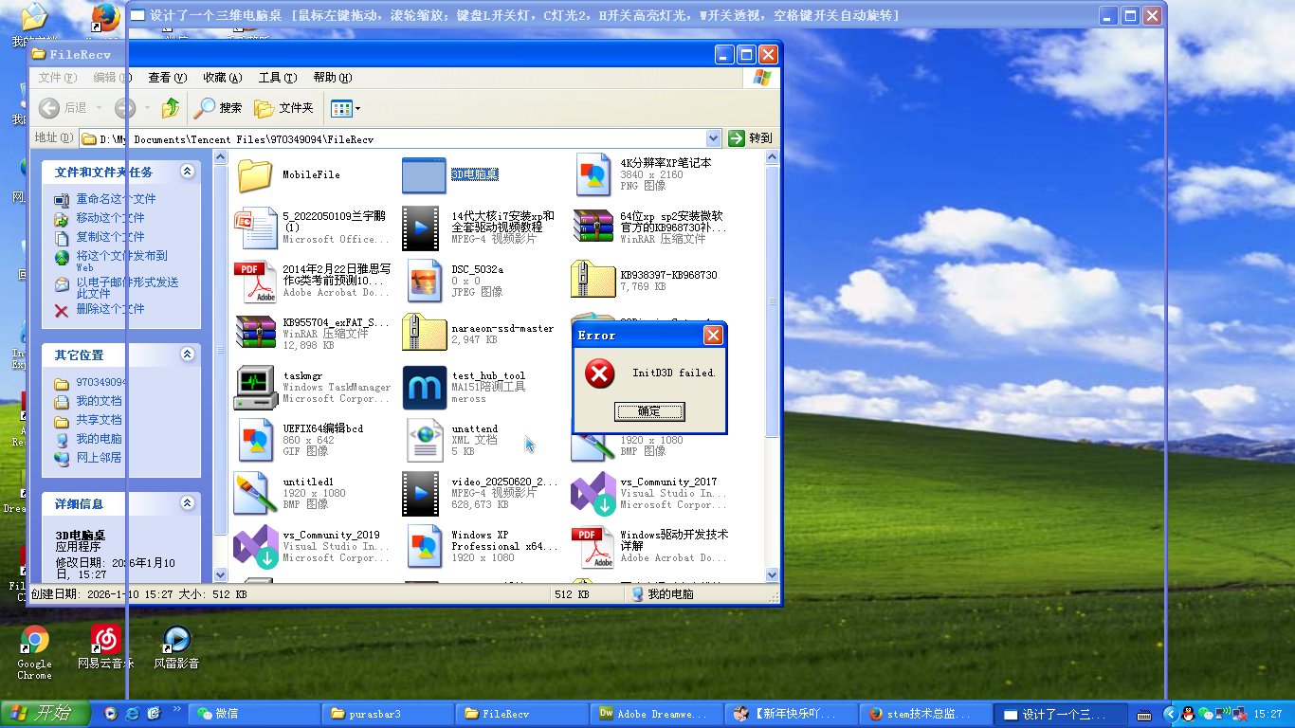Expand the address bar dropdown arrow
Image resolution: width=1295 pixels, height=728 pixels.
[713, 138]
